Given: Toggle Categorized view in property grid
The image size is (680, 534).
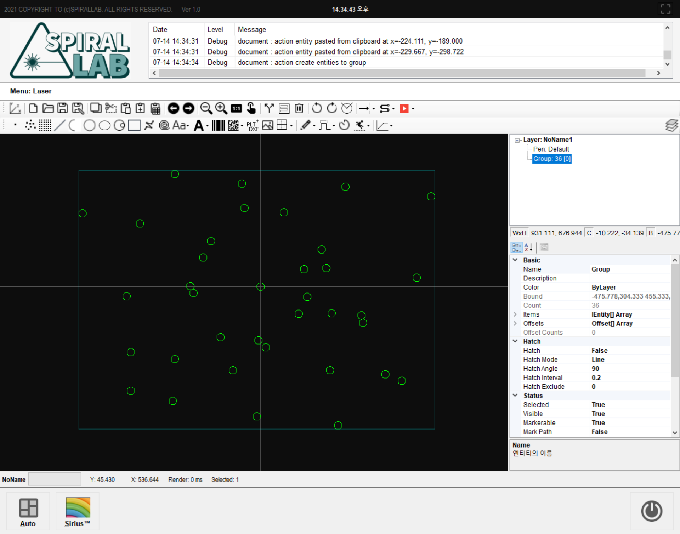Looking at the screenshot, I should (x=516, y=248).
